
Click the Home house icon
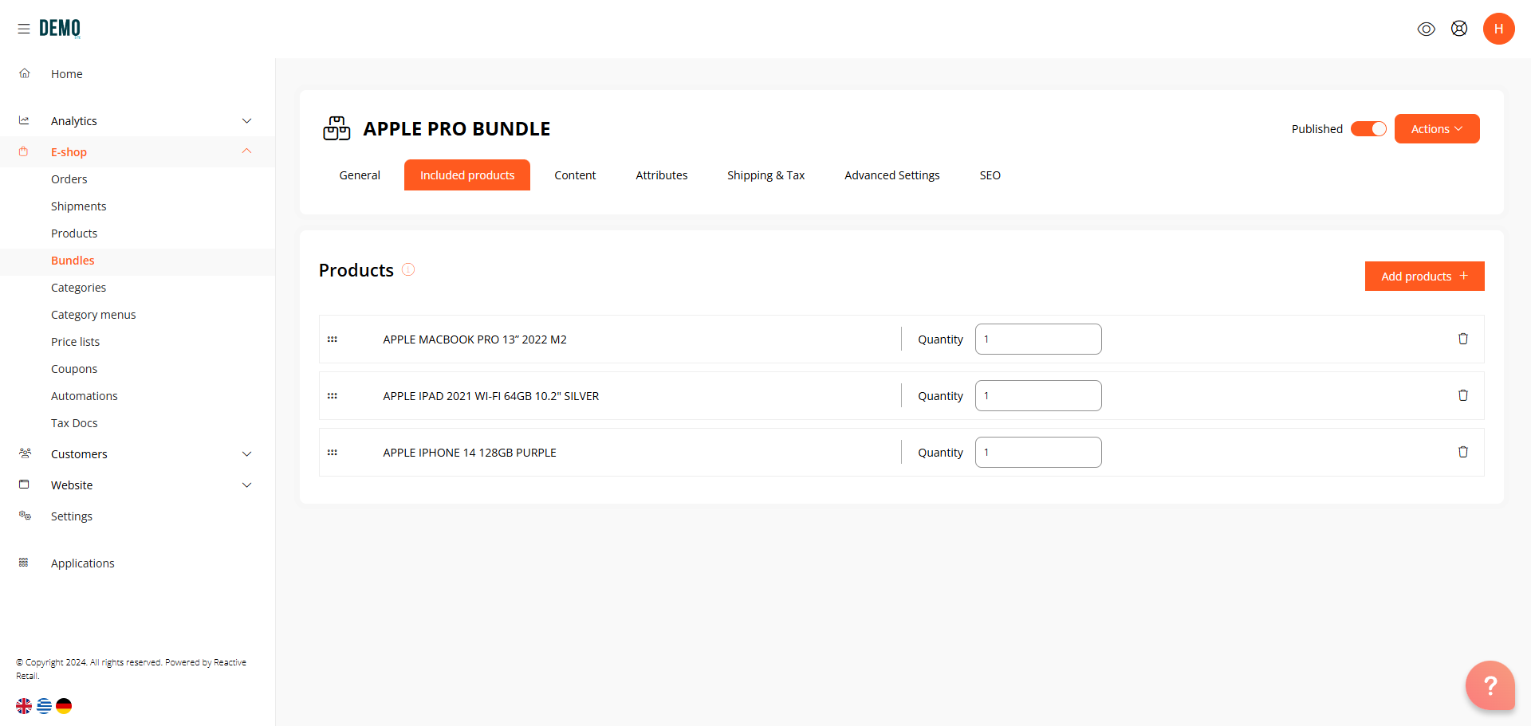pos(25,73)
